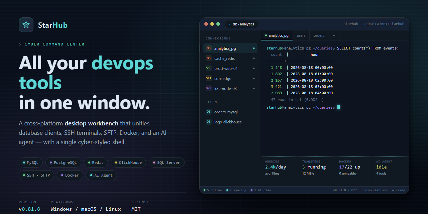Screen dimensions: 428x214
Task: Click the hour column header
Action: click(315, 55)
